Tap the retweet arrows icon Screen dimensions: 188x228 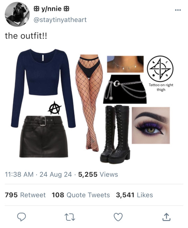70,217
